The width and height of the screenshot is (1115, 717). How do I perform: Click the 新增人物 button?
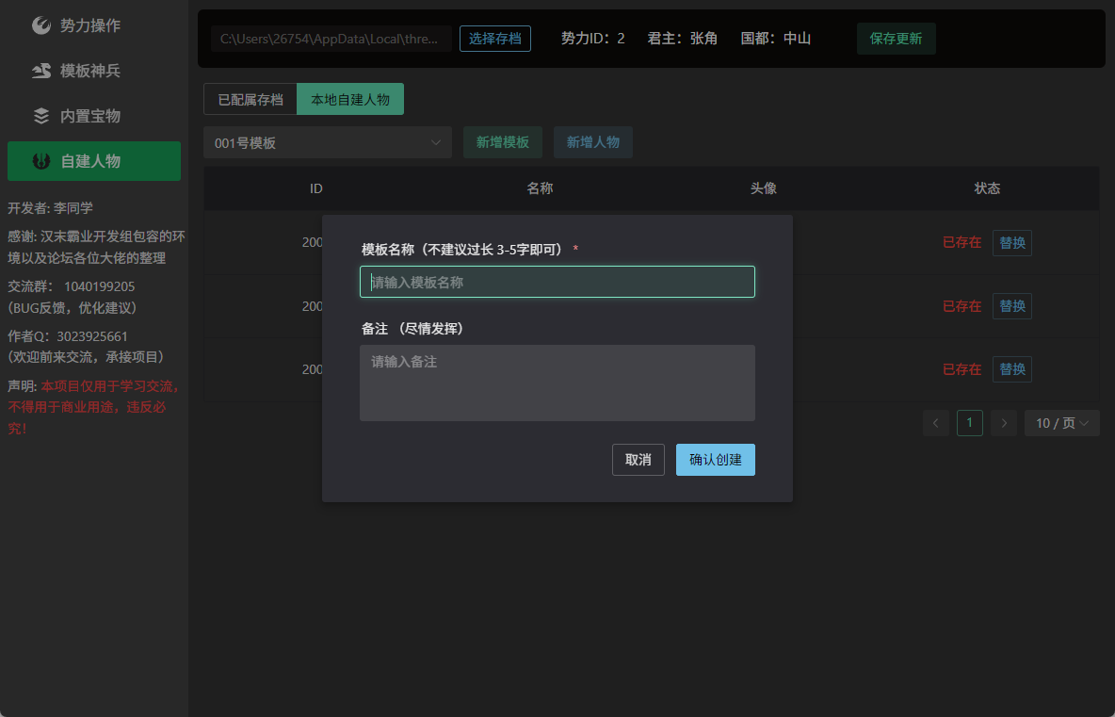coord(593,142)
